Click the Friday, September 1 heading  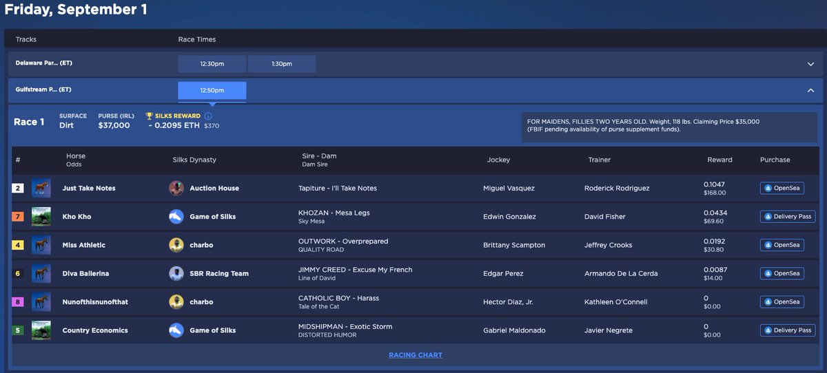click(76, 10)
